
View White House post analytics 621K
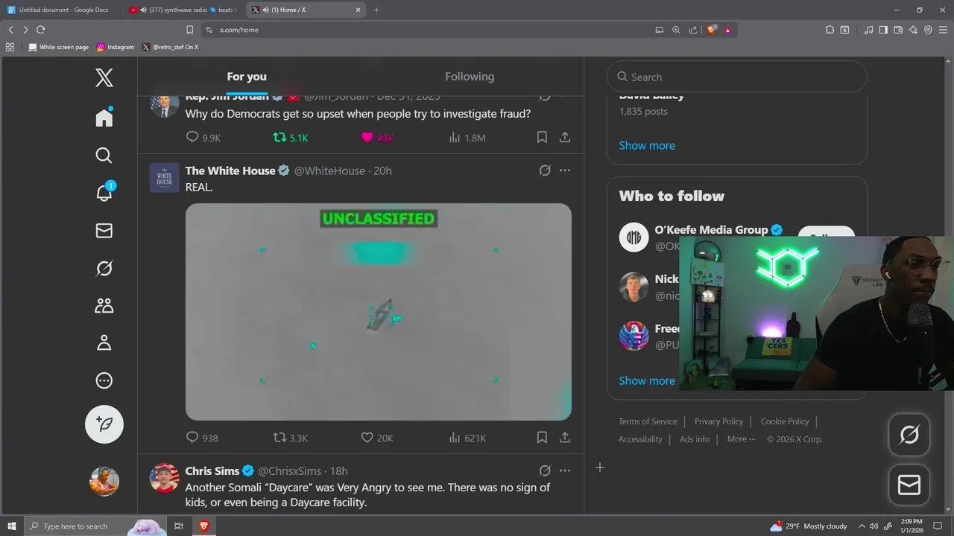pos(467,438)
